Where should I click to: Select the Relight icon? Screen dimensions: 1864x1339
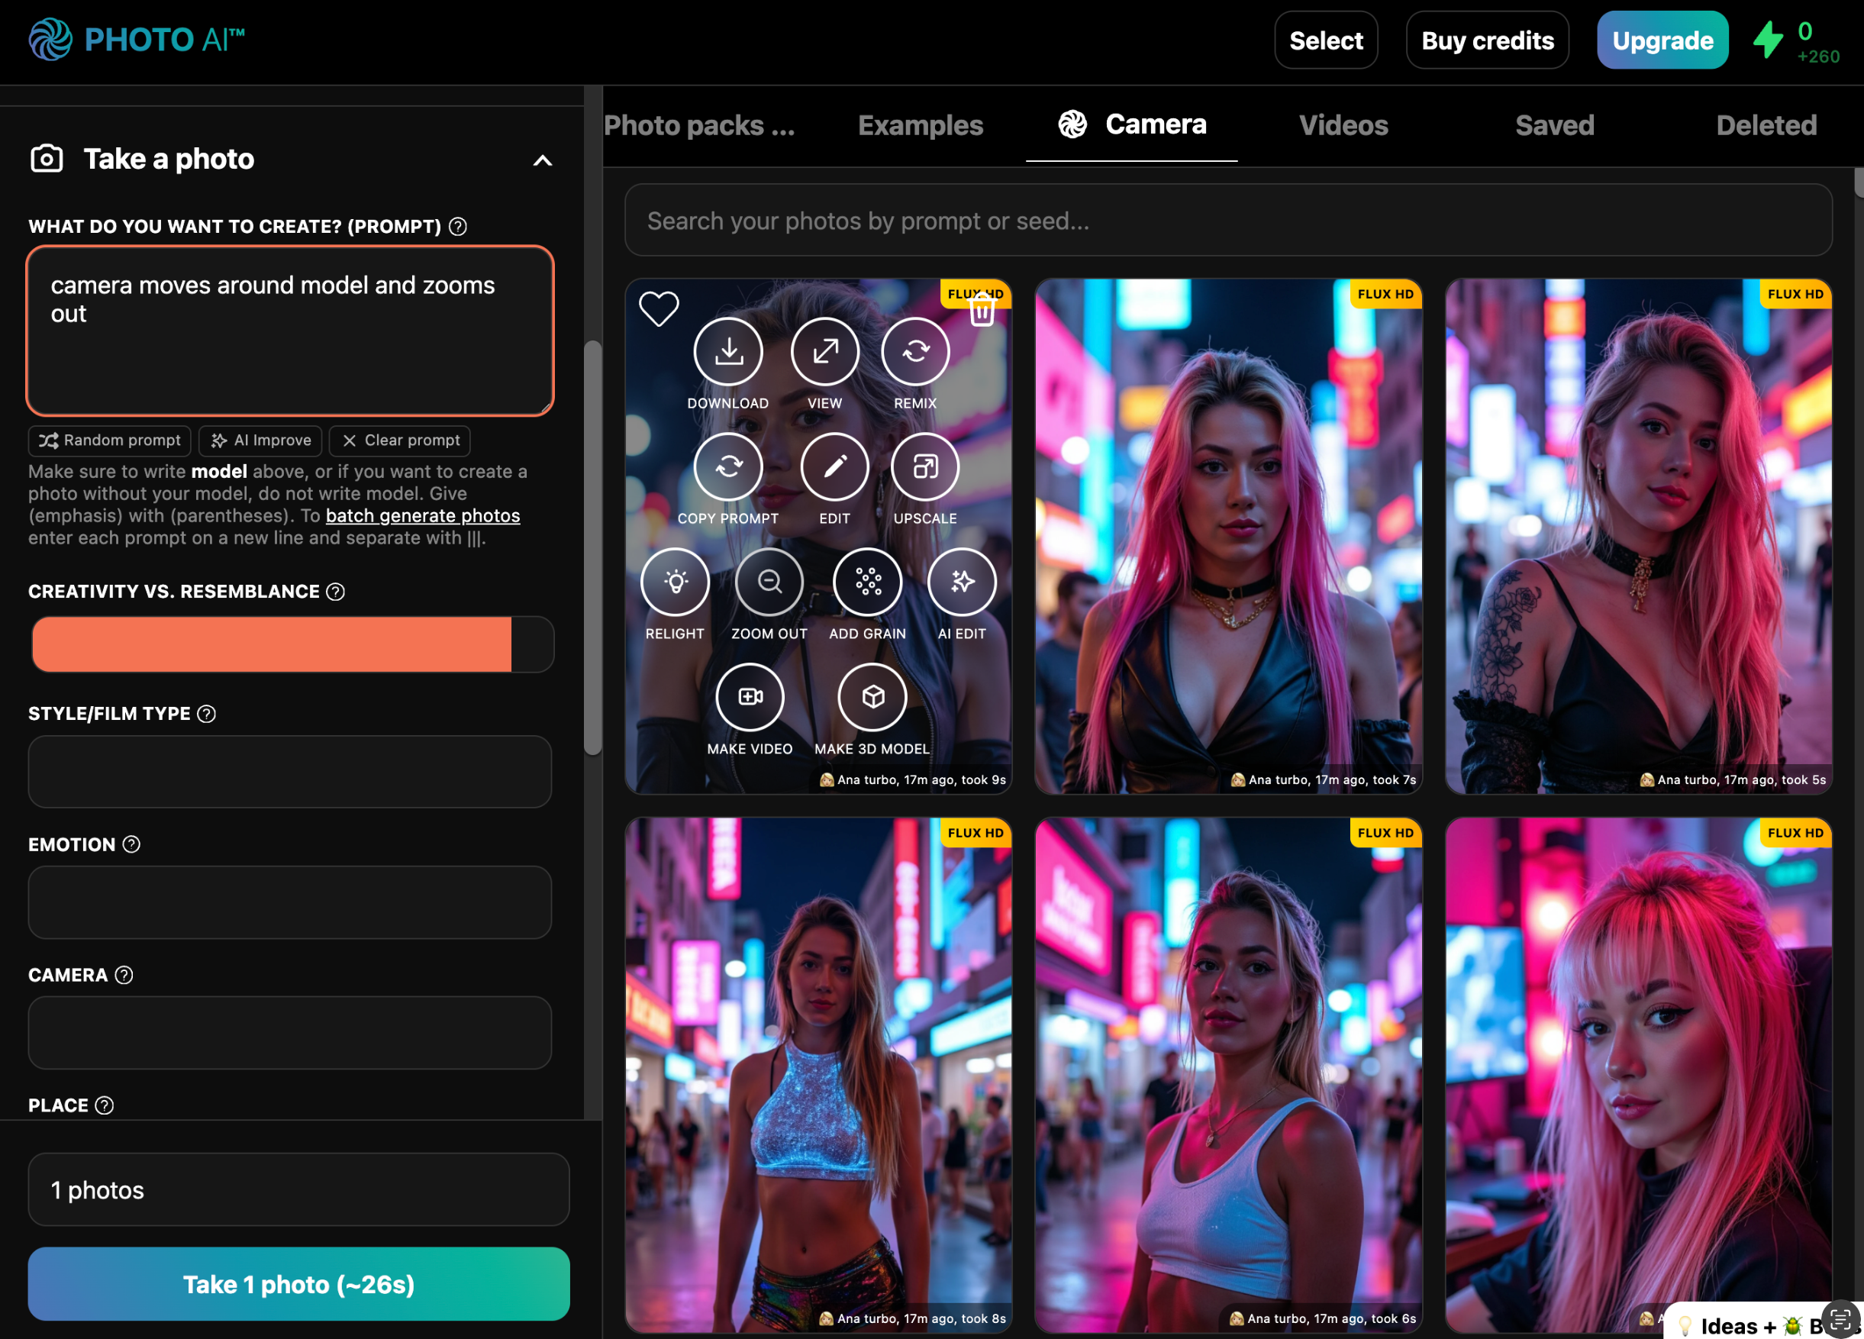[675, 582]
